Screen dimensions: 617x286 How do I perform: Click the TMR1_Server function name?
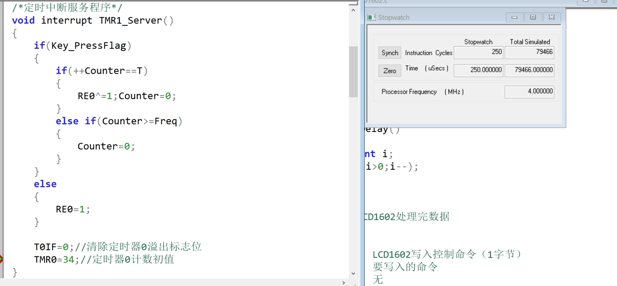(130, 20)
